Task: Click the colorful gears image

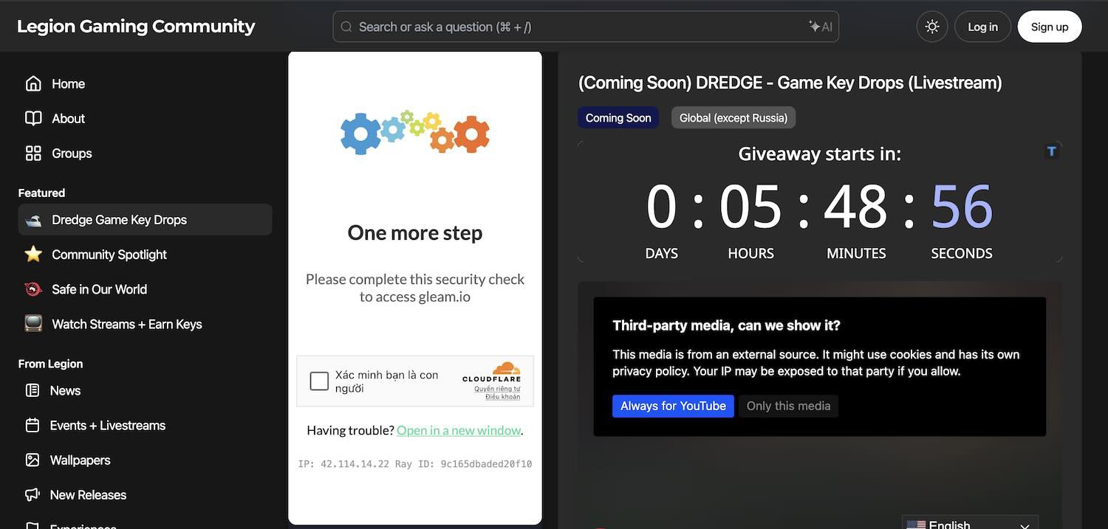Action: pyautogui.click(x=415, y=133)
